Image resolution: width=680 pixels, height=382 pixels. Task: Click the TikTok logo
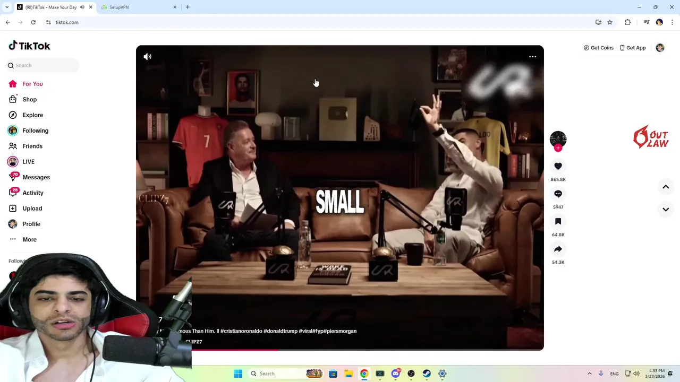[30, 46]
